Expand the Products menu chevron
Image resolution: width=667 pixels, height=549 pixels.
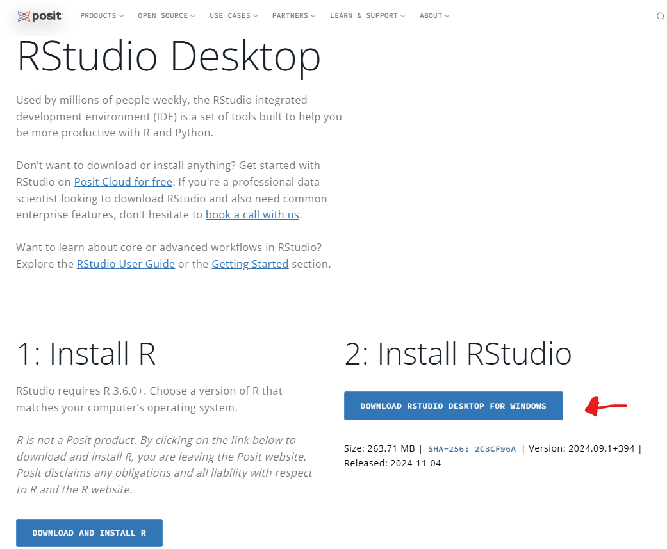pos(122,16)
